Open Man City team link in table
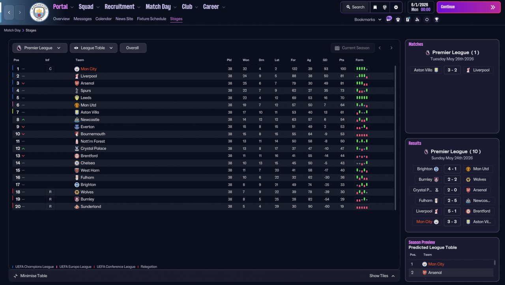 (88, 69)
